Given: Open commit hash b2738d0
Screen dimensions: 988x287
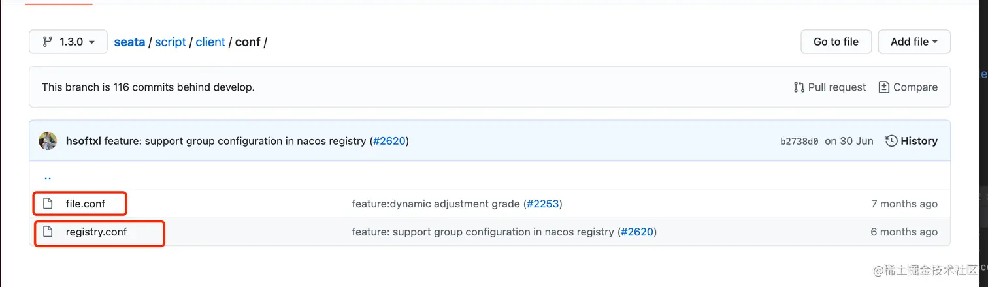Looking at the screenshot, I should pyautogui.click(x=799, y=142).
